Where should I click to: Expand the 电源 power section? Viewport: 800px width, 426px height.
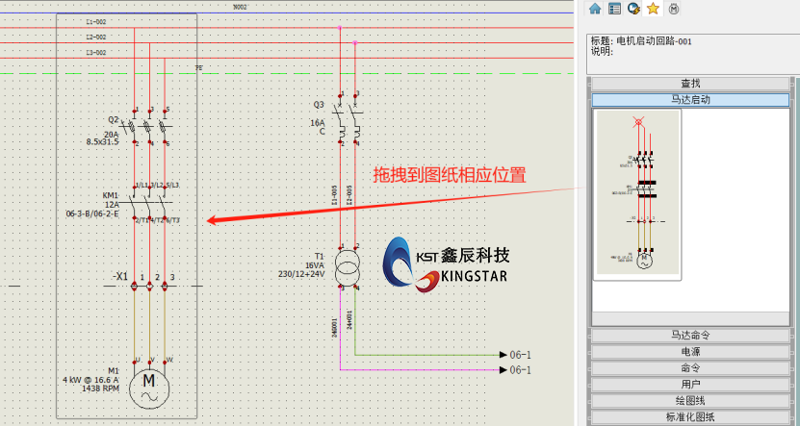click(x=690, y=351)
